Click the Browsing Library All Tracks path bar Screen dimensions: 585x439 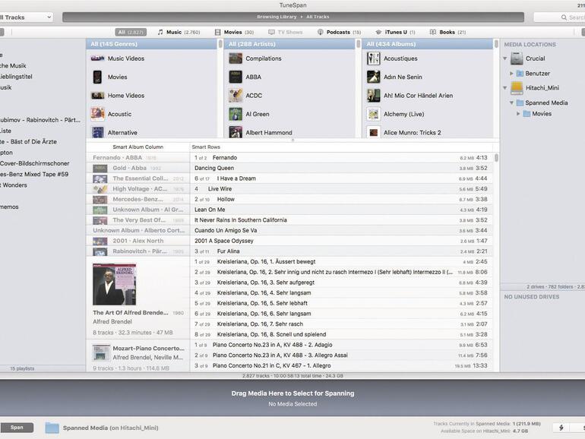tap(293, 17)
